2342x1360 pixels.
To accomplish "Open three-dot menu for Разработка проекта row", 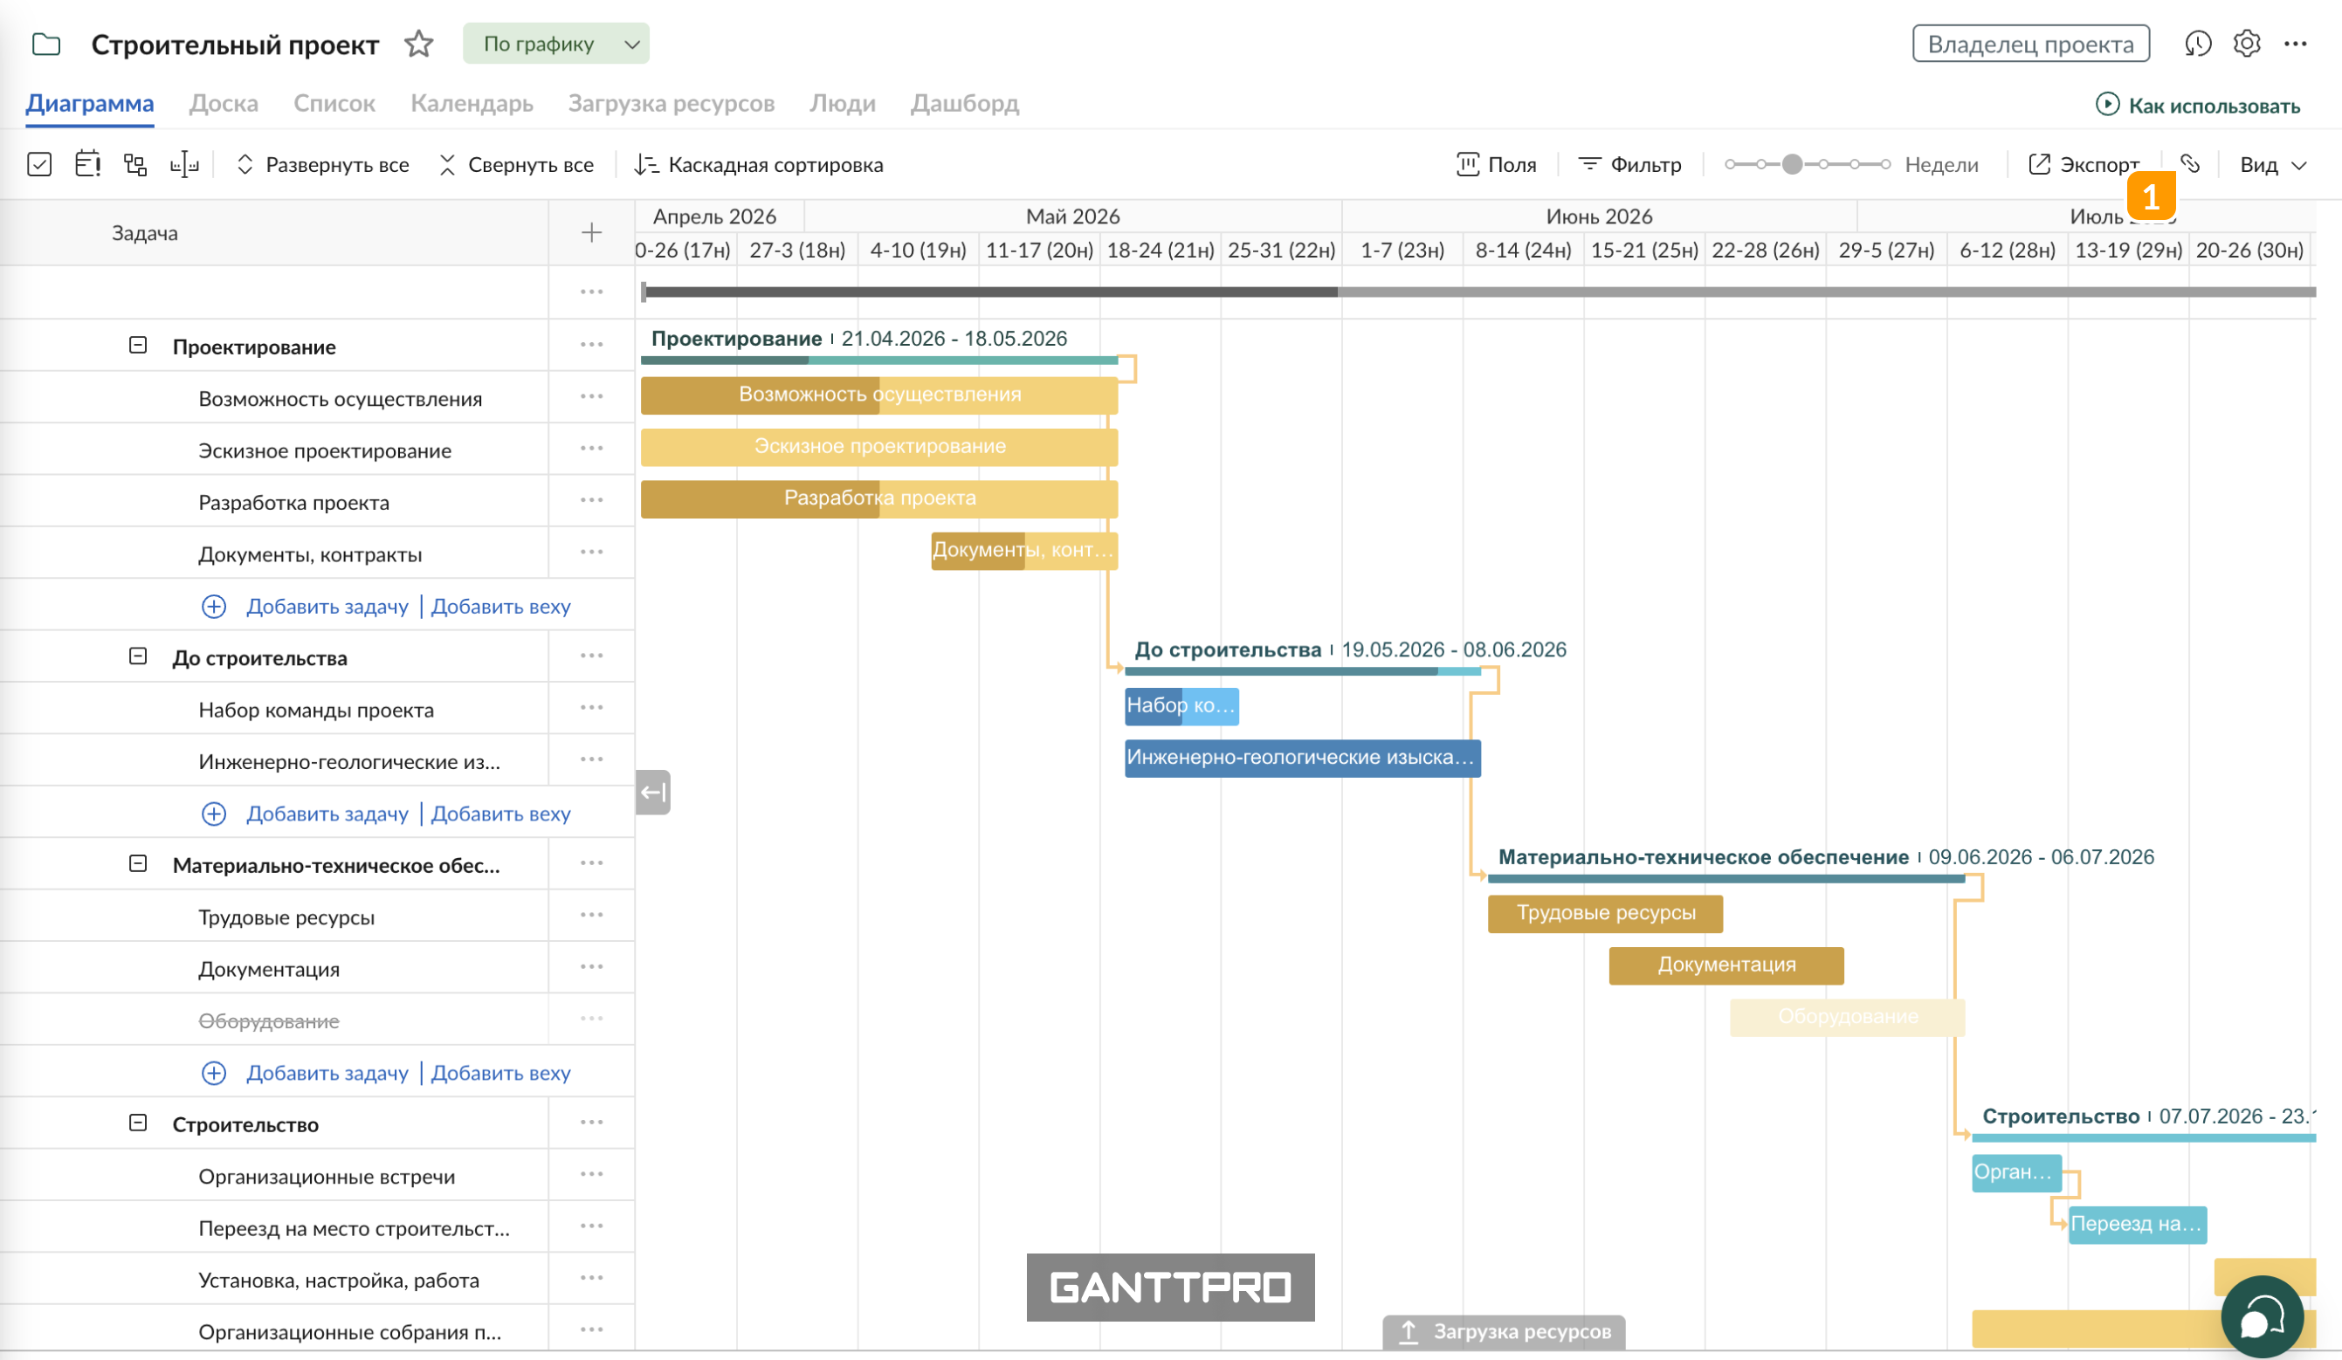I will point(591,501).
